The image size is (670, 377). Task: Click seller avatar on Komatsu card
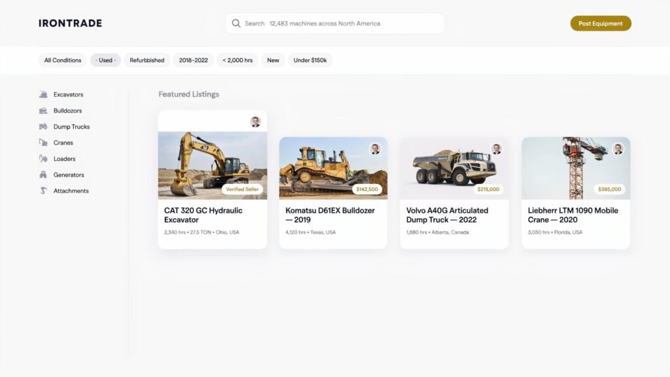tap(375, 149)
